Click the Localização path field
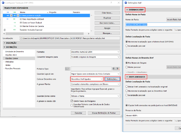181x137 pixels. [70, 38]
